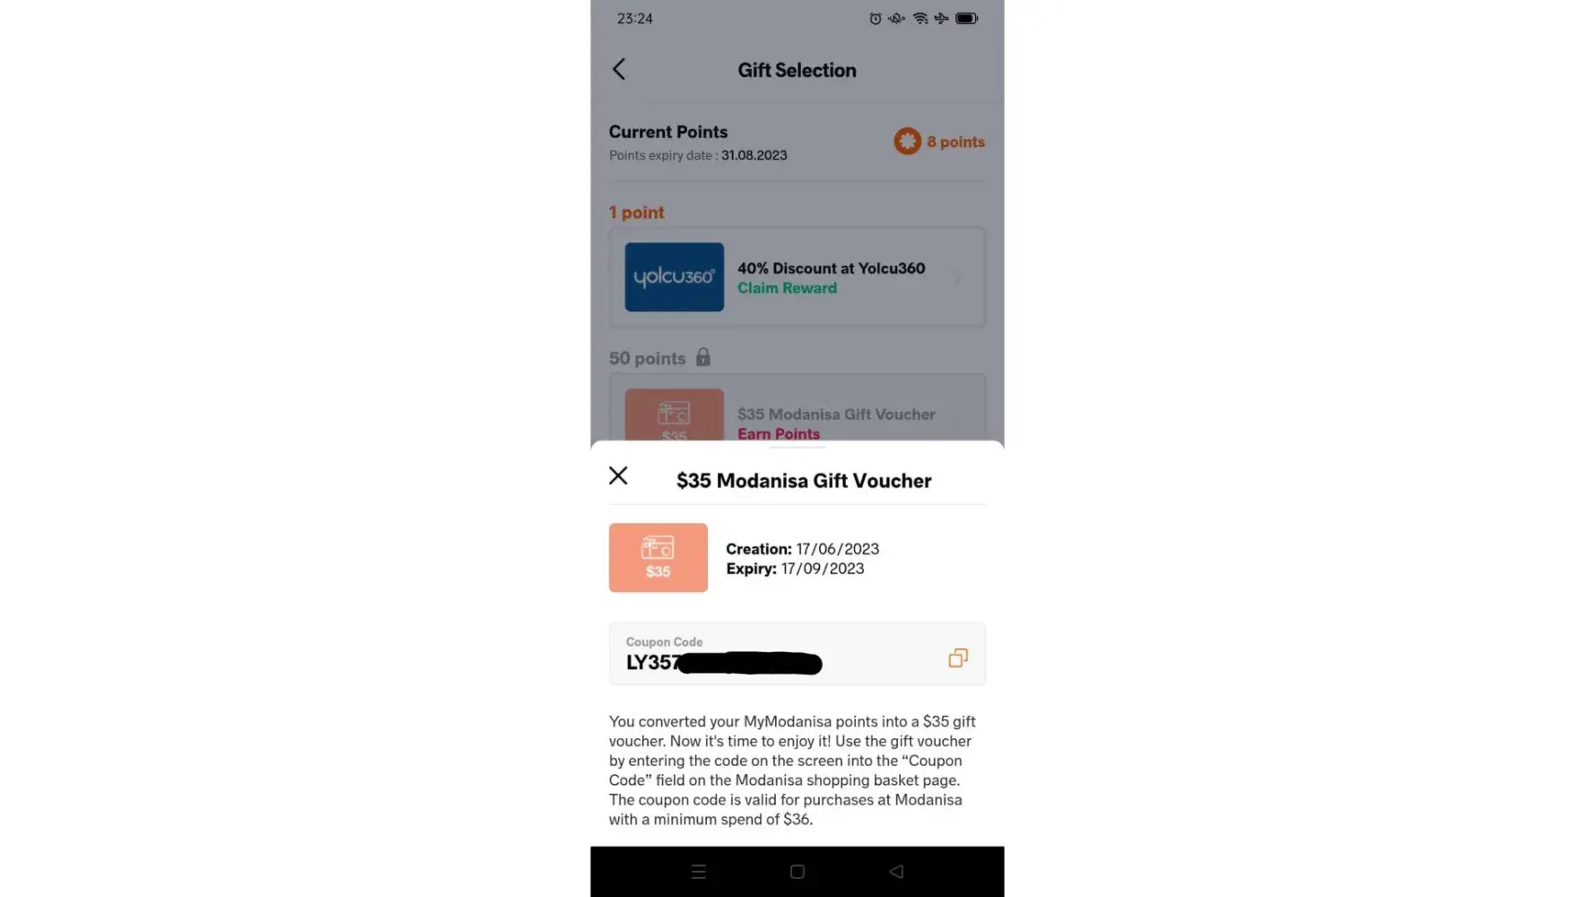Tap the alarm icon in status bar
This screenshot has height=897, width=1595.
click(x=876, y=19)
